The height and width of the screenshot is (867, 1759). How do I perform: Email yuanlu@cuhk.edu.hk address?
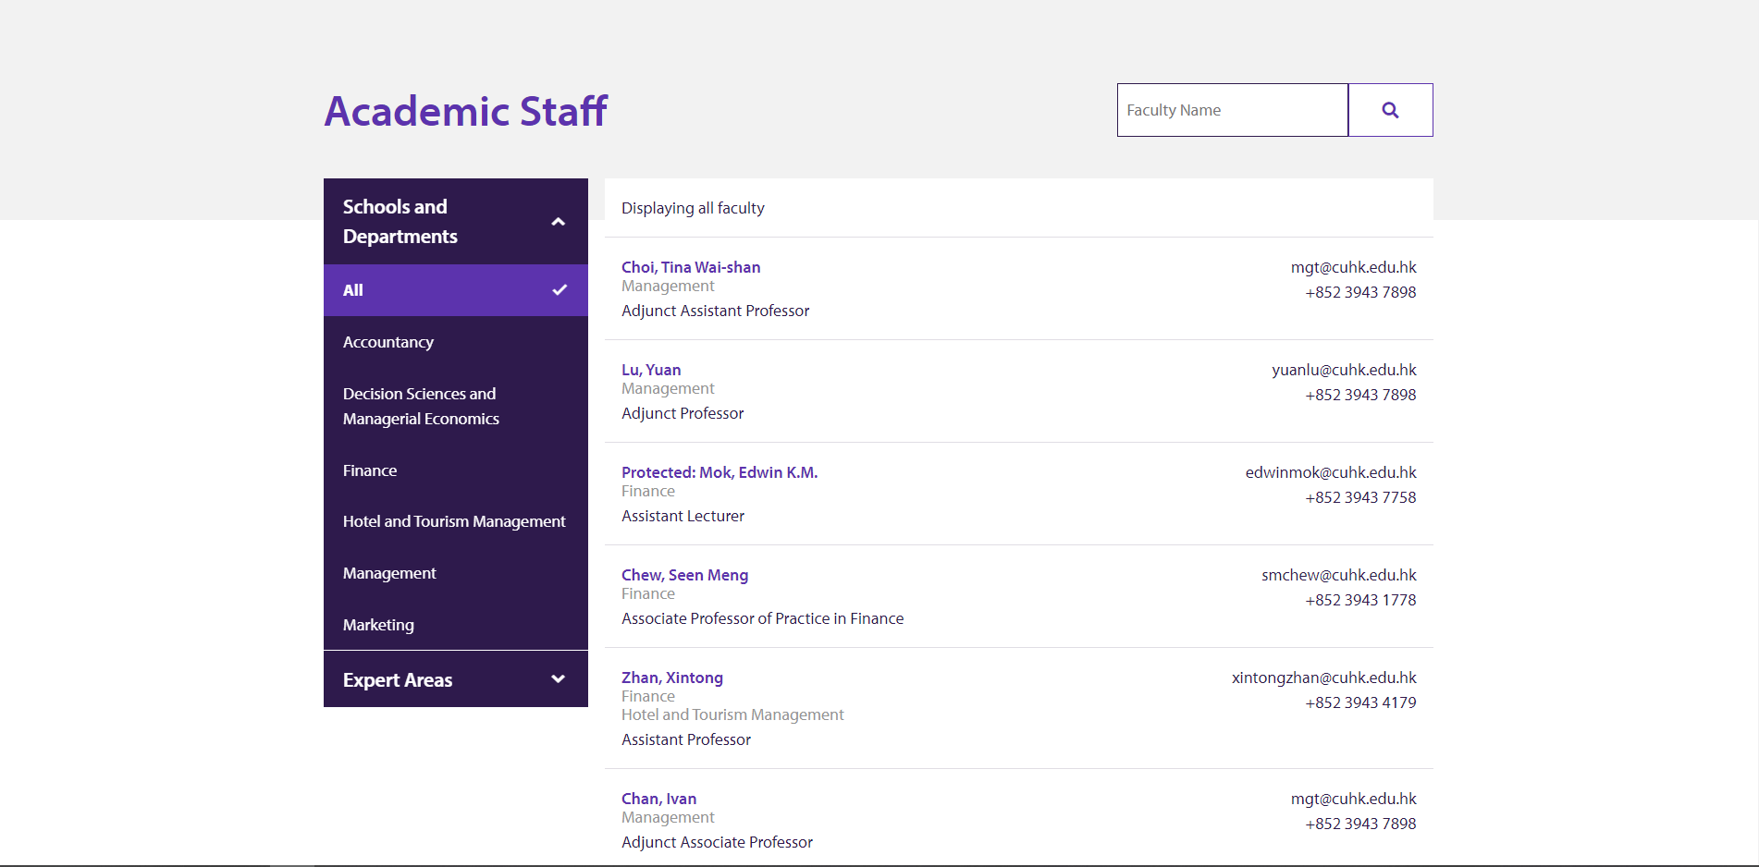(1344, 370)
